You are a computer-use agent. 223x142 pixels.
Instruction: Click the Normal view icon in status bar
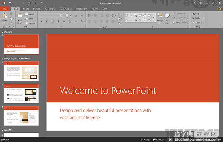(170, 139)
